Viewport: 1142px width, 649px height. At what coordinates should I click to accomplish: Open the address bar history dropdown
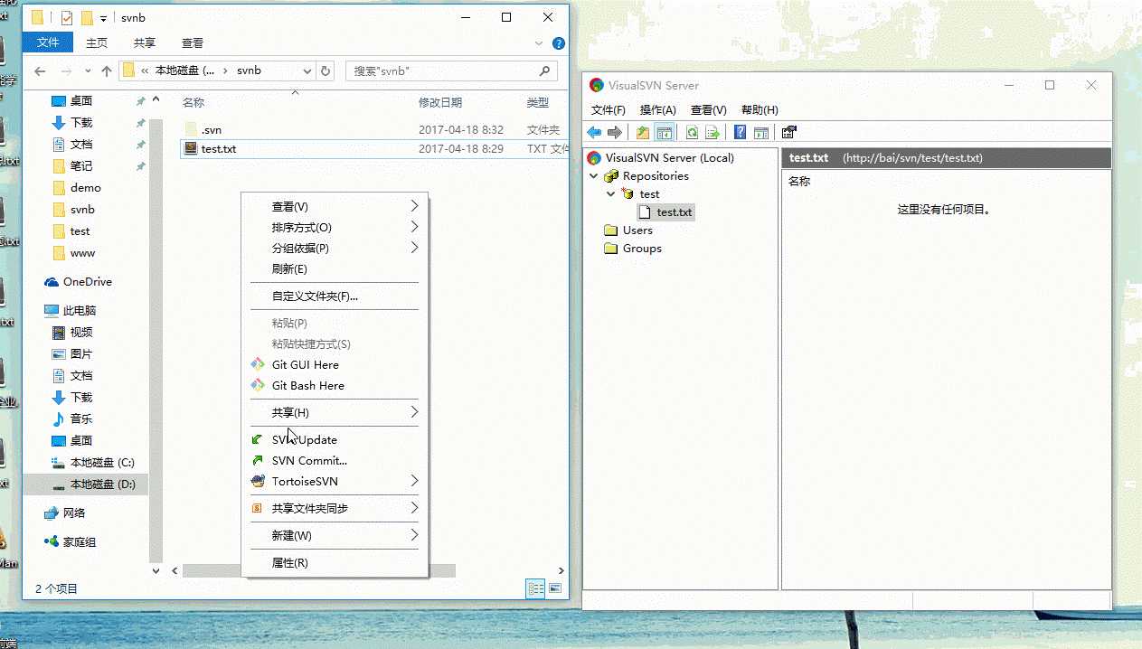[x=307, y=71]
